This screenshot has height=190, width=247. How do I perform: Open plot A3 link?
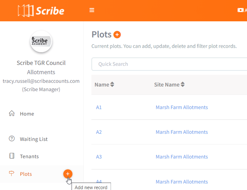tap(99, 157)
